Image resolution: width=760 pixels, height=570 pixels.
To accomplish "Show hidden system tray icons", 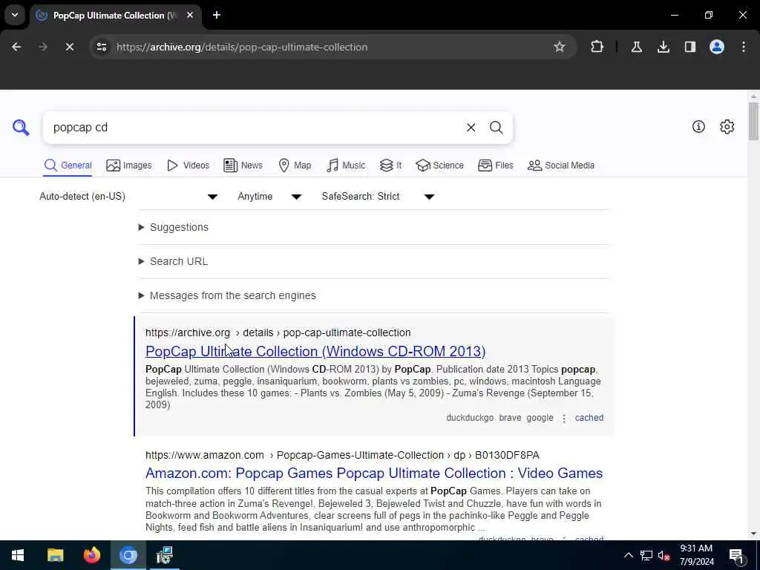I will pos(628,555).
